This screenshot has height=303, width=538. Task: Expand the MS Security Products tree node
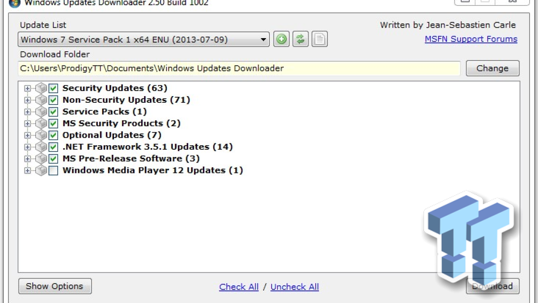pos(28,123)
